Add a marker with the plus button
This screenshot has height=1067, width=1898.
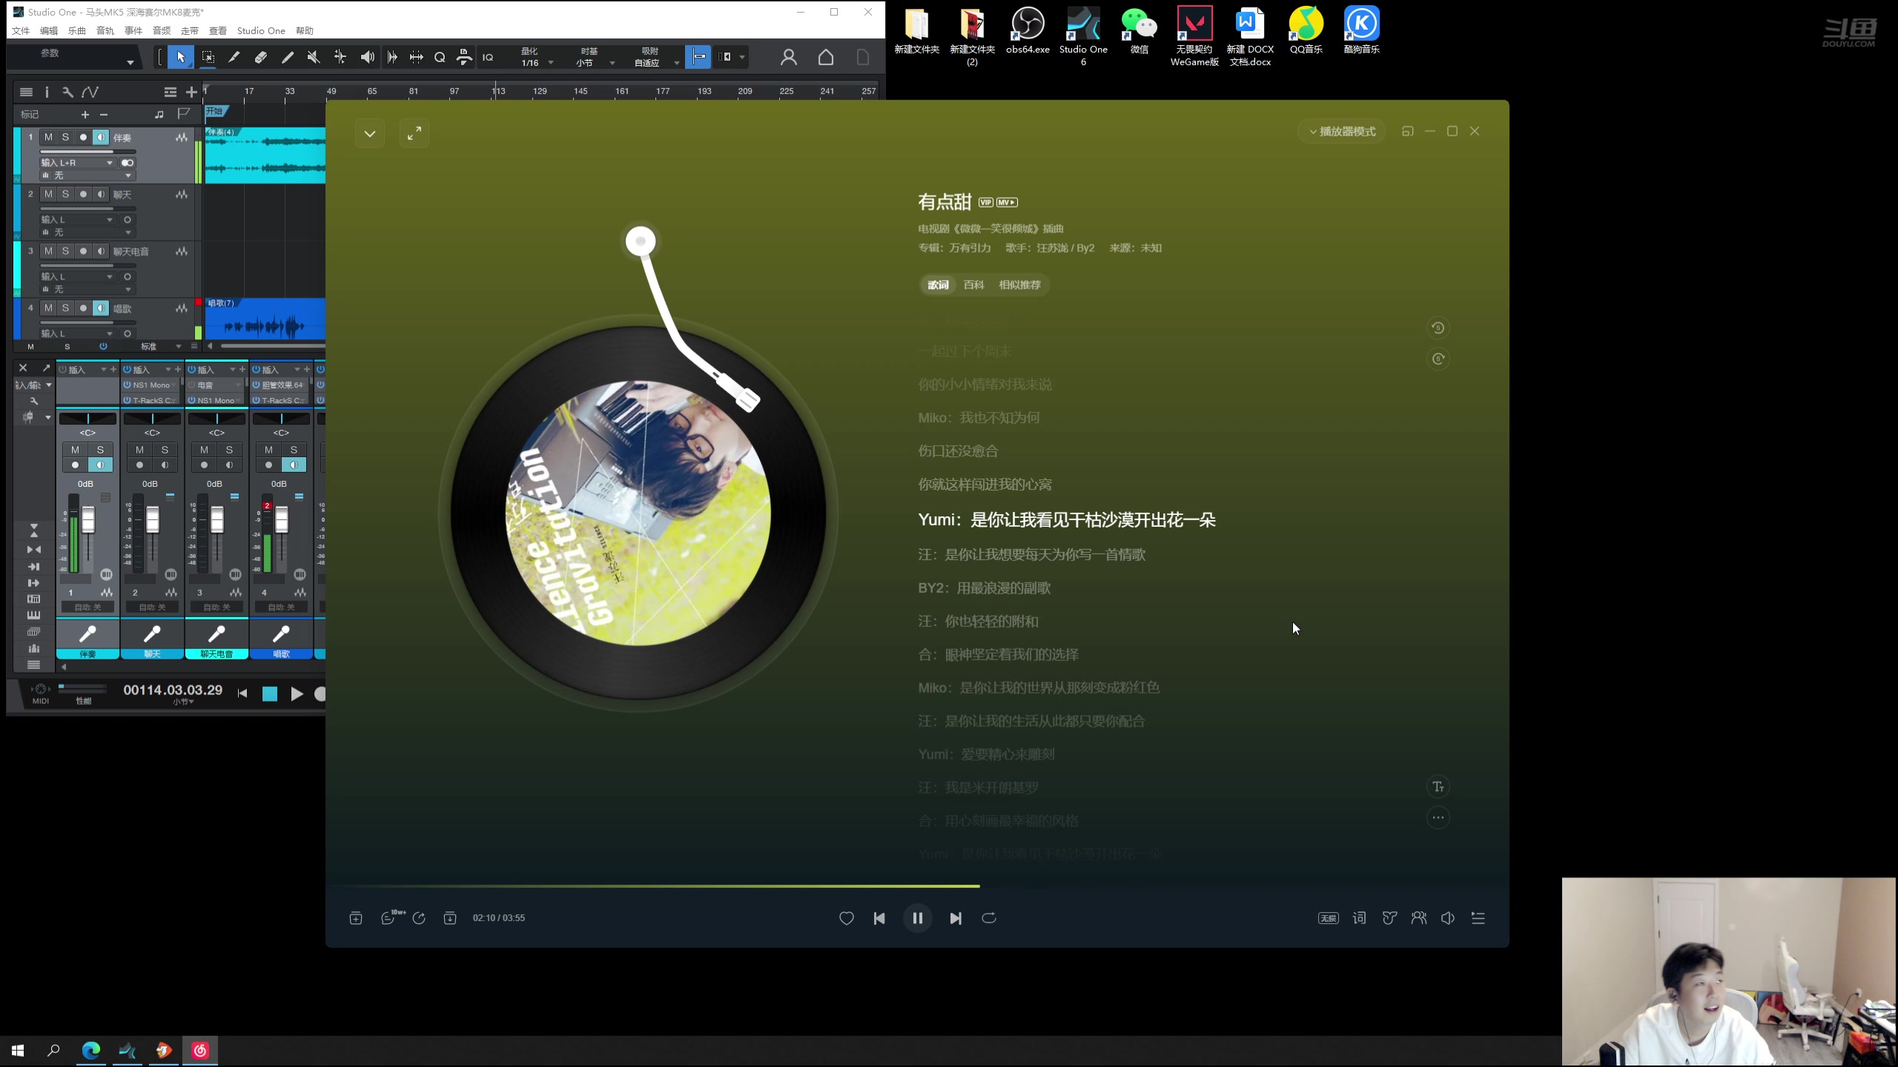click(85, 114)
